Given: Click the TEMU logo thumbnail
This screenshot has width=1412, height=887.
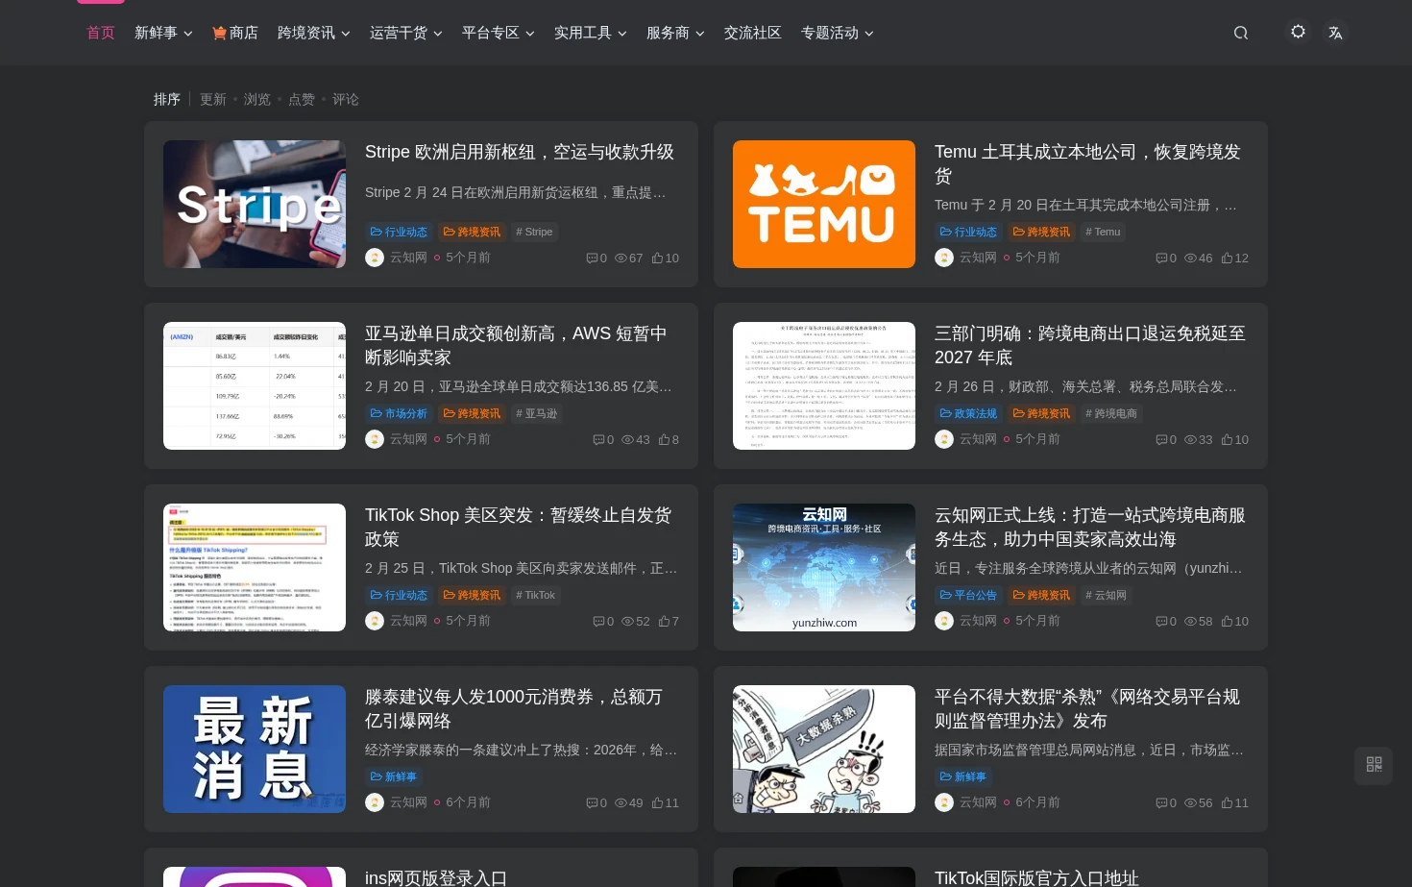Looking at the screenshot, I should (824, 204).
